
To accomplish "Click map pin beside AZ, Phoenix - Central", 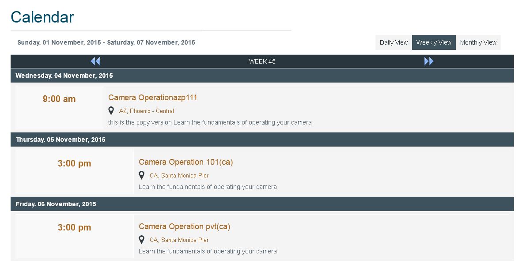I will 111,111.
